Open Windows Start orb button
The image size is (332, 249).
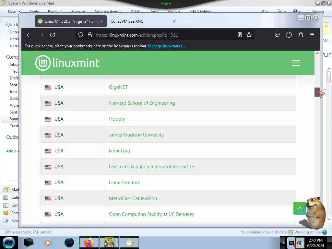(x=9, y=243)
